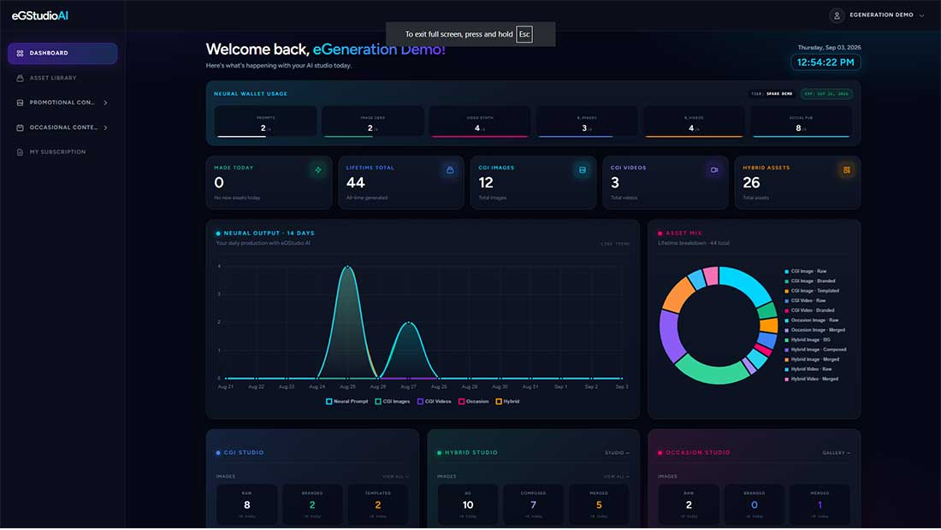Click the CGI Images picture icon
Screen dimensions: 941x530
pyautogui.click(x=582, y=170)
